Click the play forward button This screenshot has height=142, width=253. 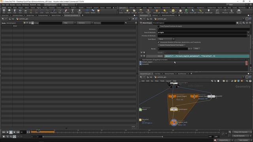coord(14,132)
